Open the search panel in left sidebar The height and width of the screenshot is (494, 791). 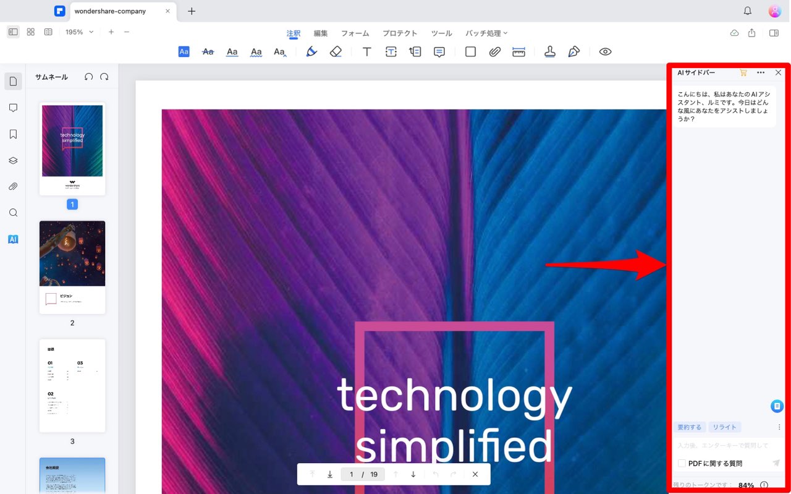(x=13, y=213)
